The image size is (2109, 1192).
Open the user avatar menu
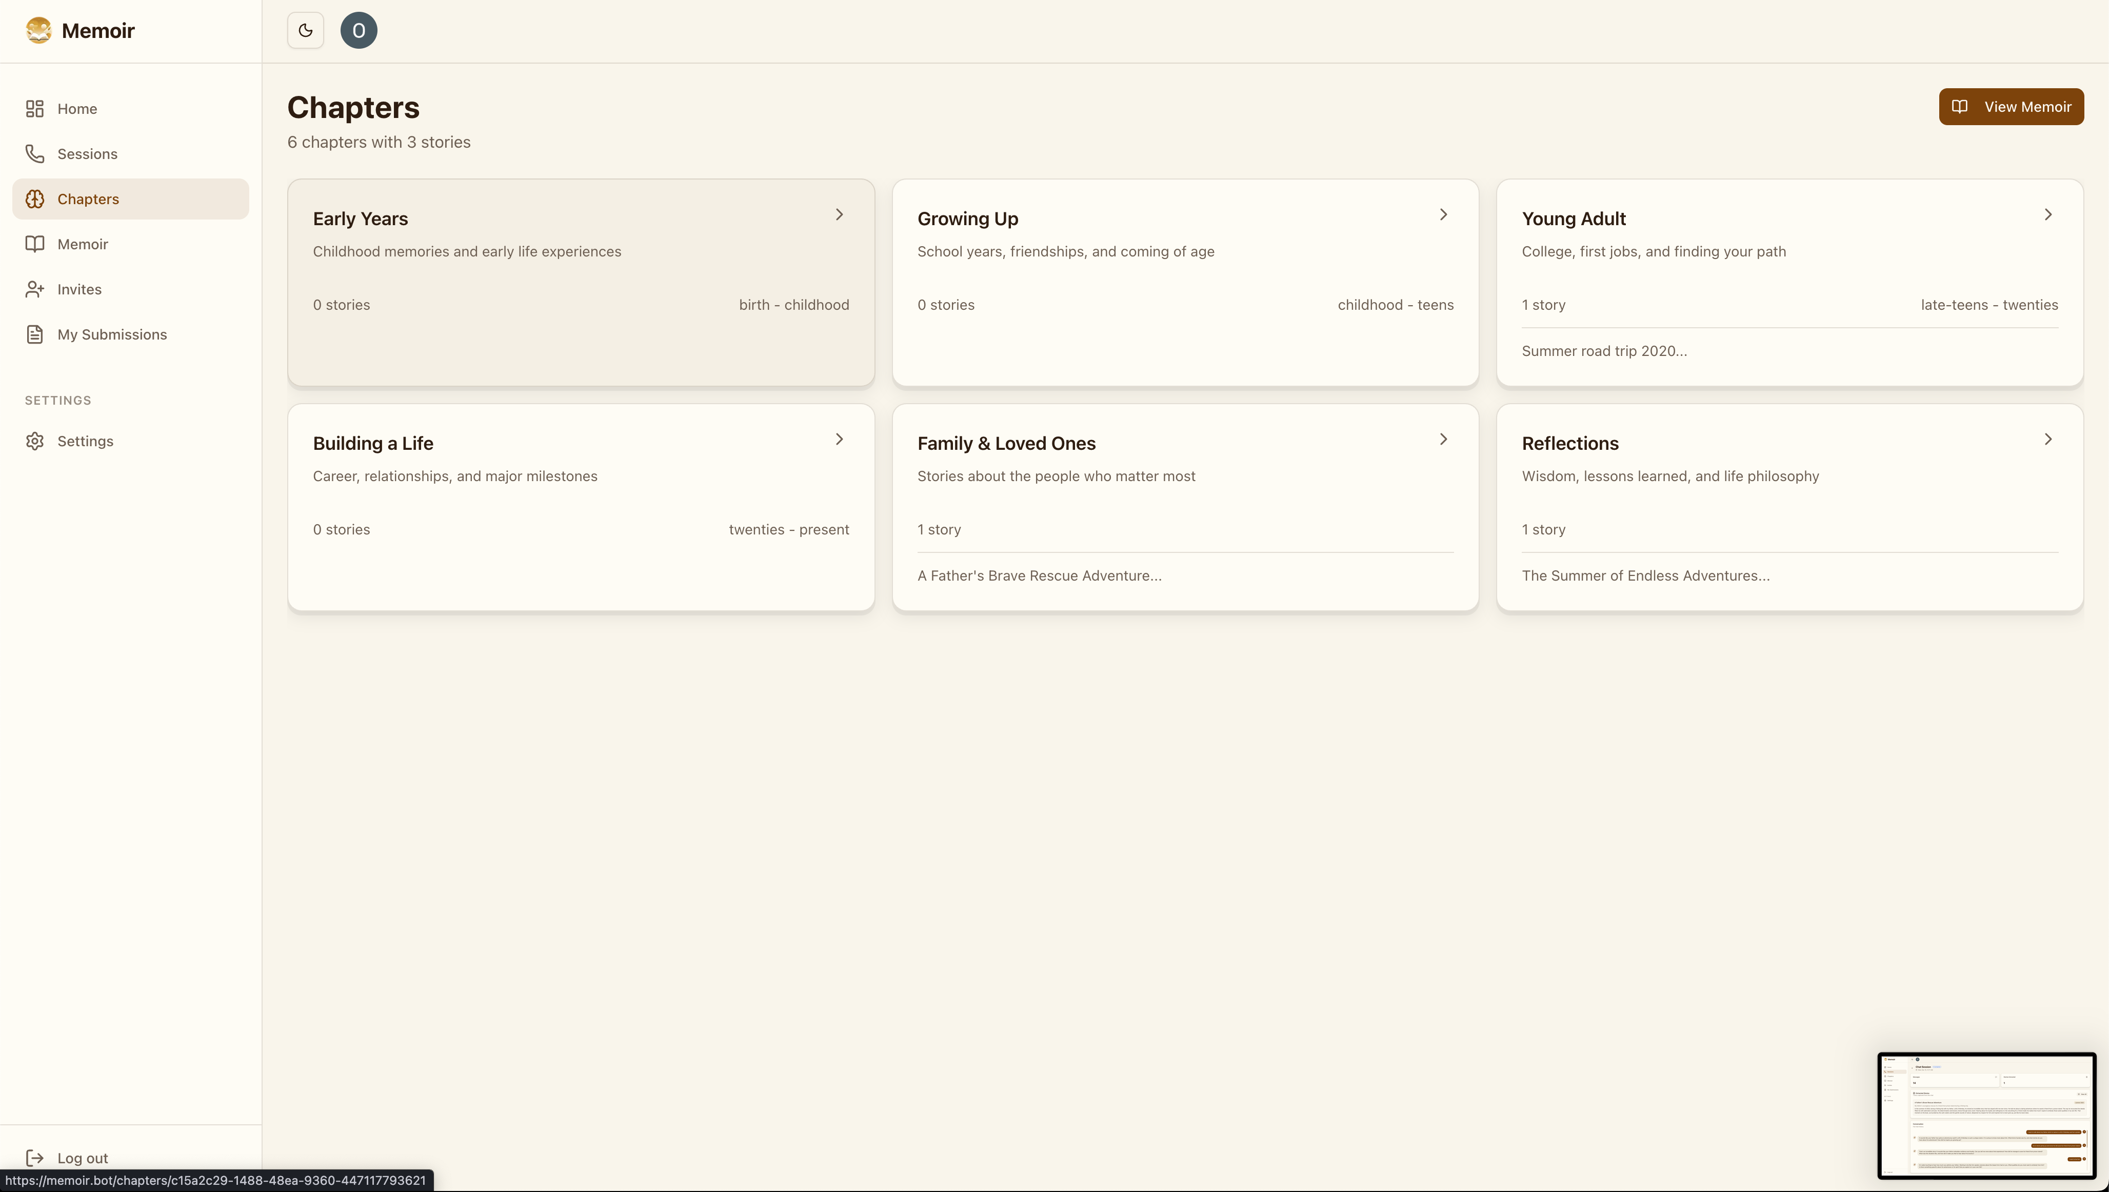(359, 30)
